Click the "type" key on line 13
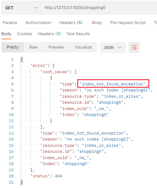 (47, 133)
